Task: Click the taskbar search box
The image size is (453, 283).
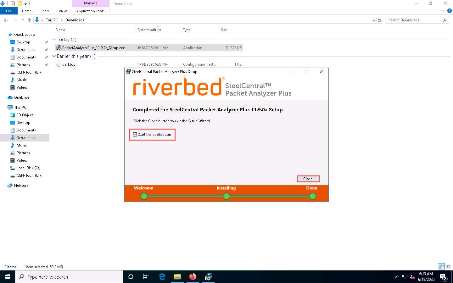Action: coord(69,277)
